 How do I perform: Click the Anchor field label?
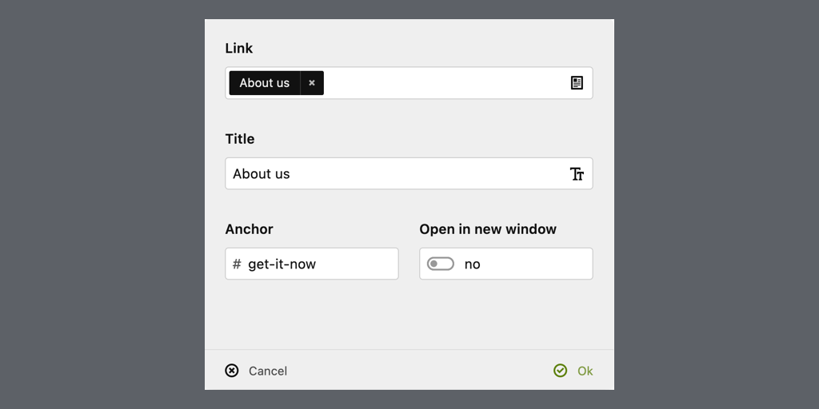tap(250, 229)
